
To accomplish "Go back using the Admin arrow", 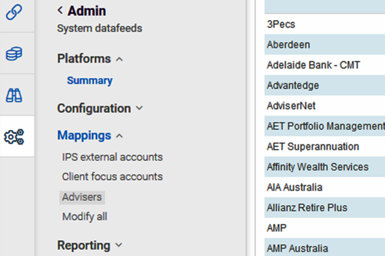I will [60, 11].
